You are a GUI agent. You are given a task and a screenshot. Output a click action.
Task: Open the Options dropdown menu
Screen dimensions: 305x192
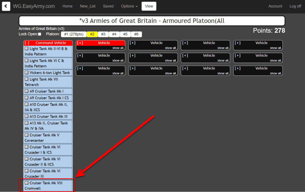tap(129, 6)
